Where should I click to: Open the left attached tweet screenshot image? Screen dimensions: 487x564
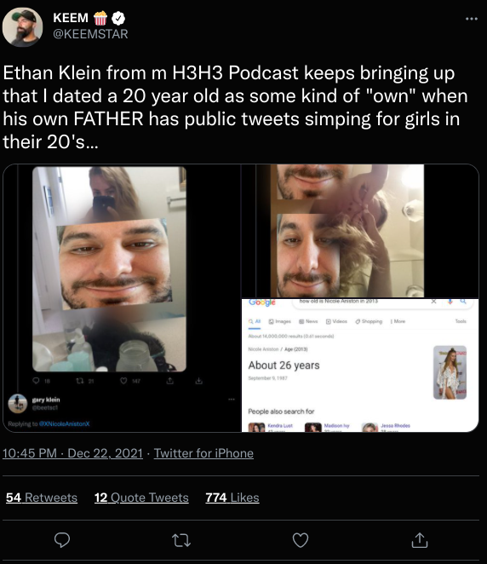(123, 298)
